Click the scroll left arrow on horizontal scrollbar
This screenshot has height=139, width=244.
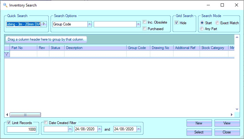click(7, 114)
